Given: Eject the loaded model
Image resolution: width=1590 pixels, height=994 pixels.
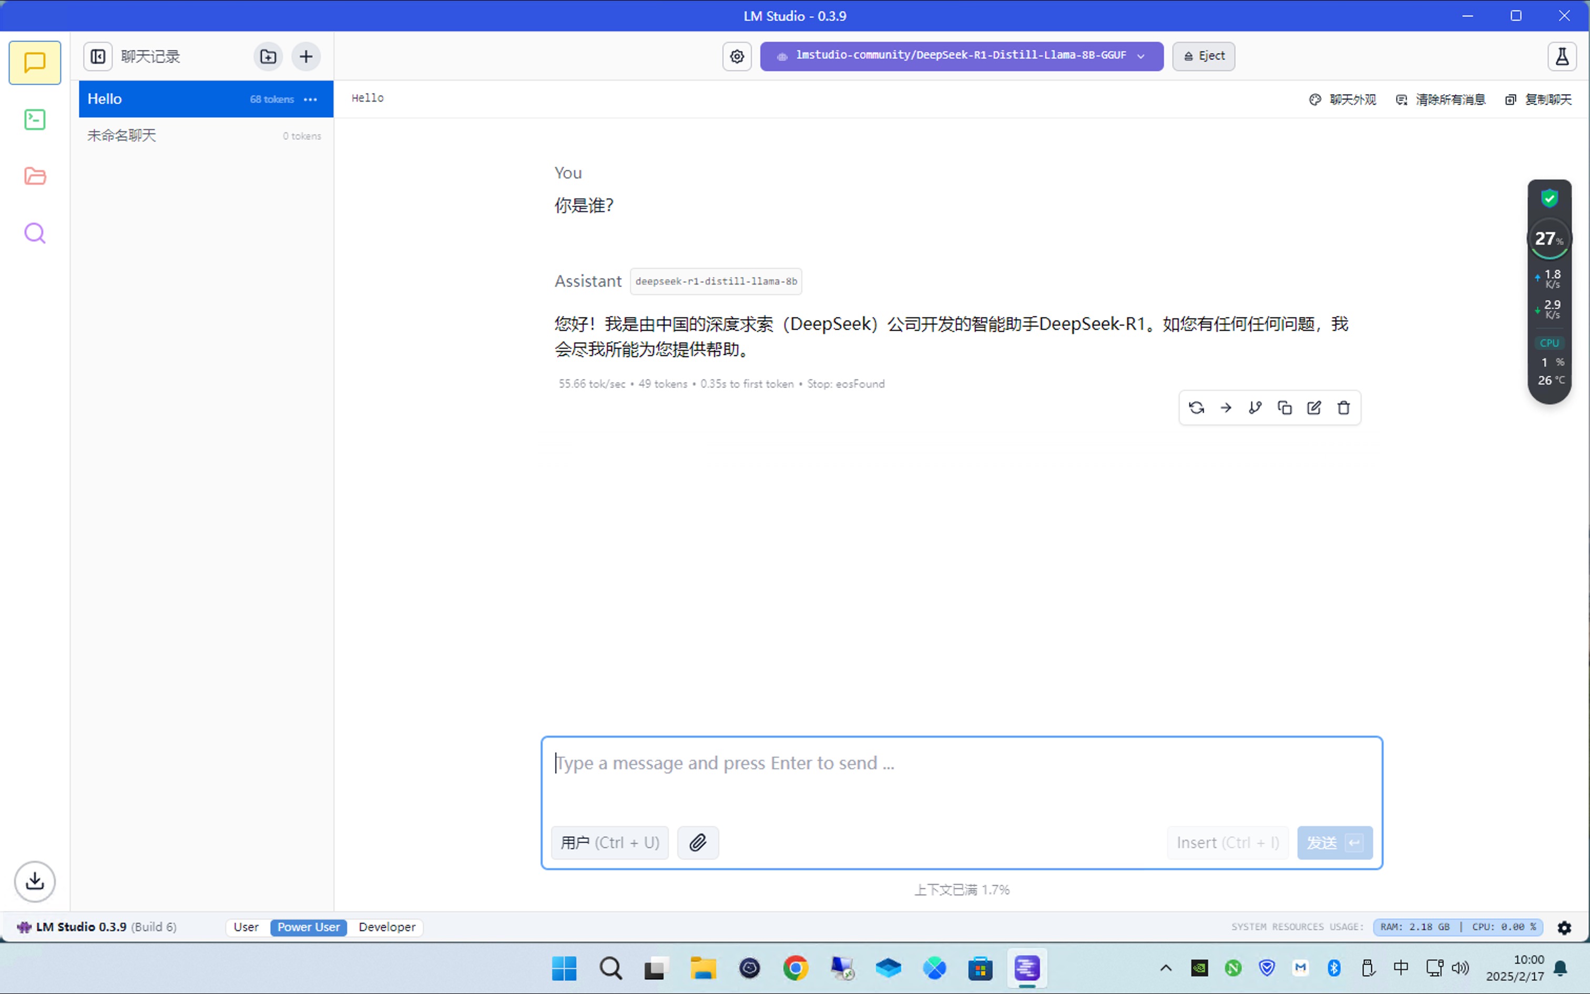Looking at the screenshot, I should pos(1204,57).
